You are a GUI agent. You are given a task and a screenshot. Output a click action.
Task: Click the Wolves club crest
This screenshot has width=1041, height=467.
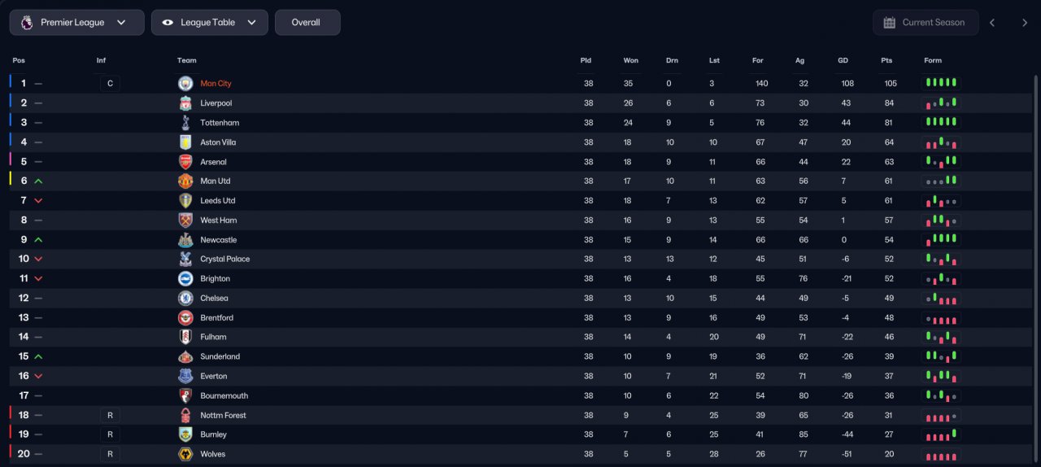pos(185,454)
